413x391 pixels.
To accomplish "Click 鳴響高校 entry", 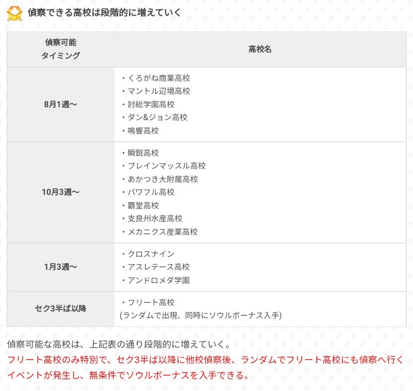I will [x=144, y=131].
